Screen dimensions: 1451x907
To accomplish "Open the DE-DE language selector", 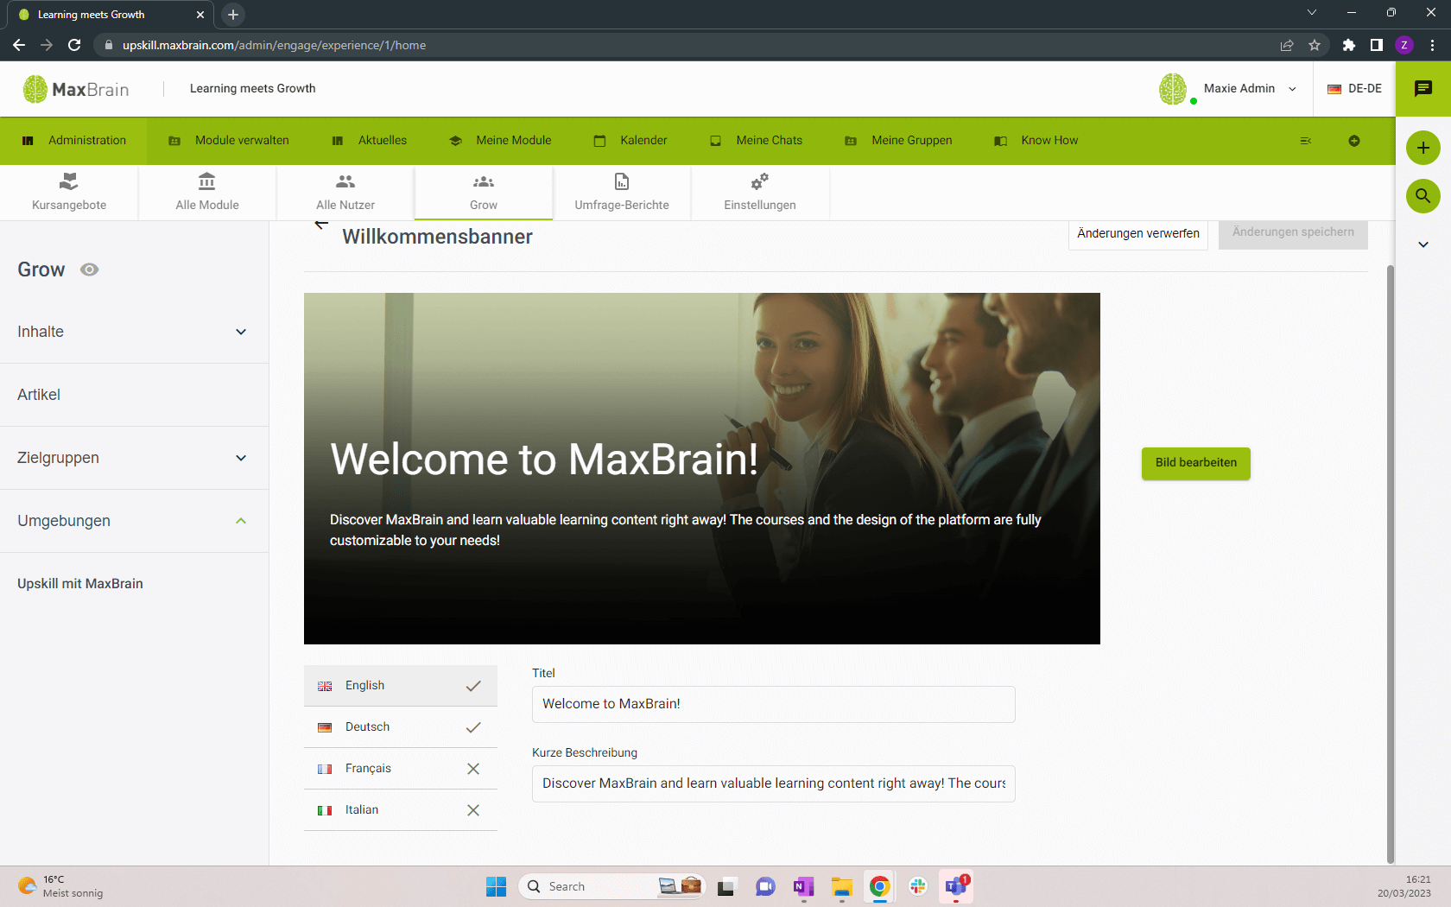I will coord(1354,88).
